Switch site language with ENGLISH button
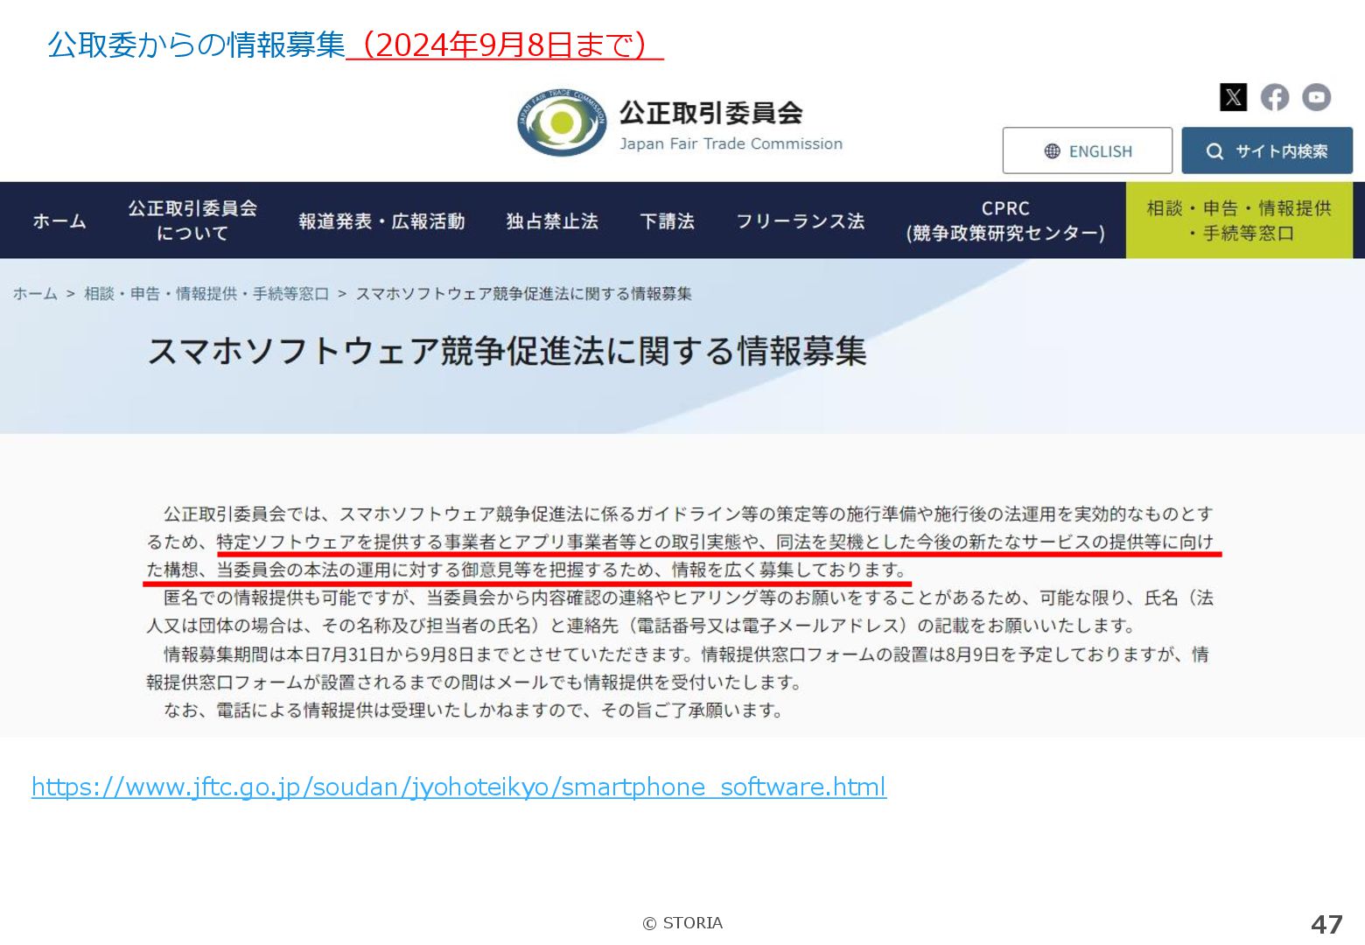 [1087, 150]
